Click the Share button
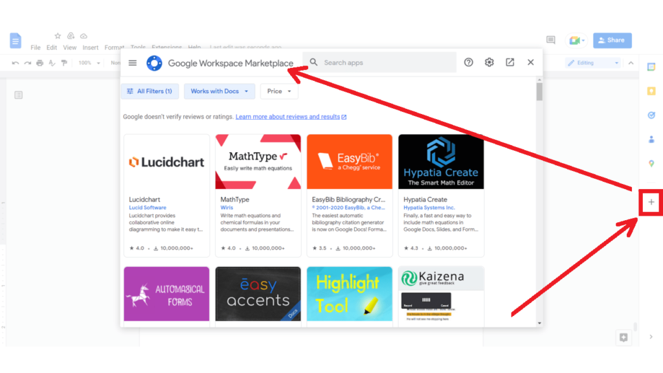Viewport: 663px width, 373px height. coord(612,40)
